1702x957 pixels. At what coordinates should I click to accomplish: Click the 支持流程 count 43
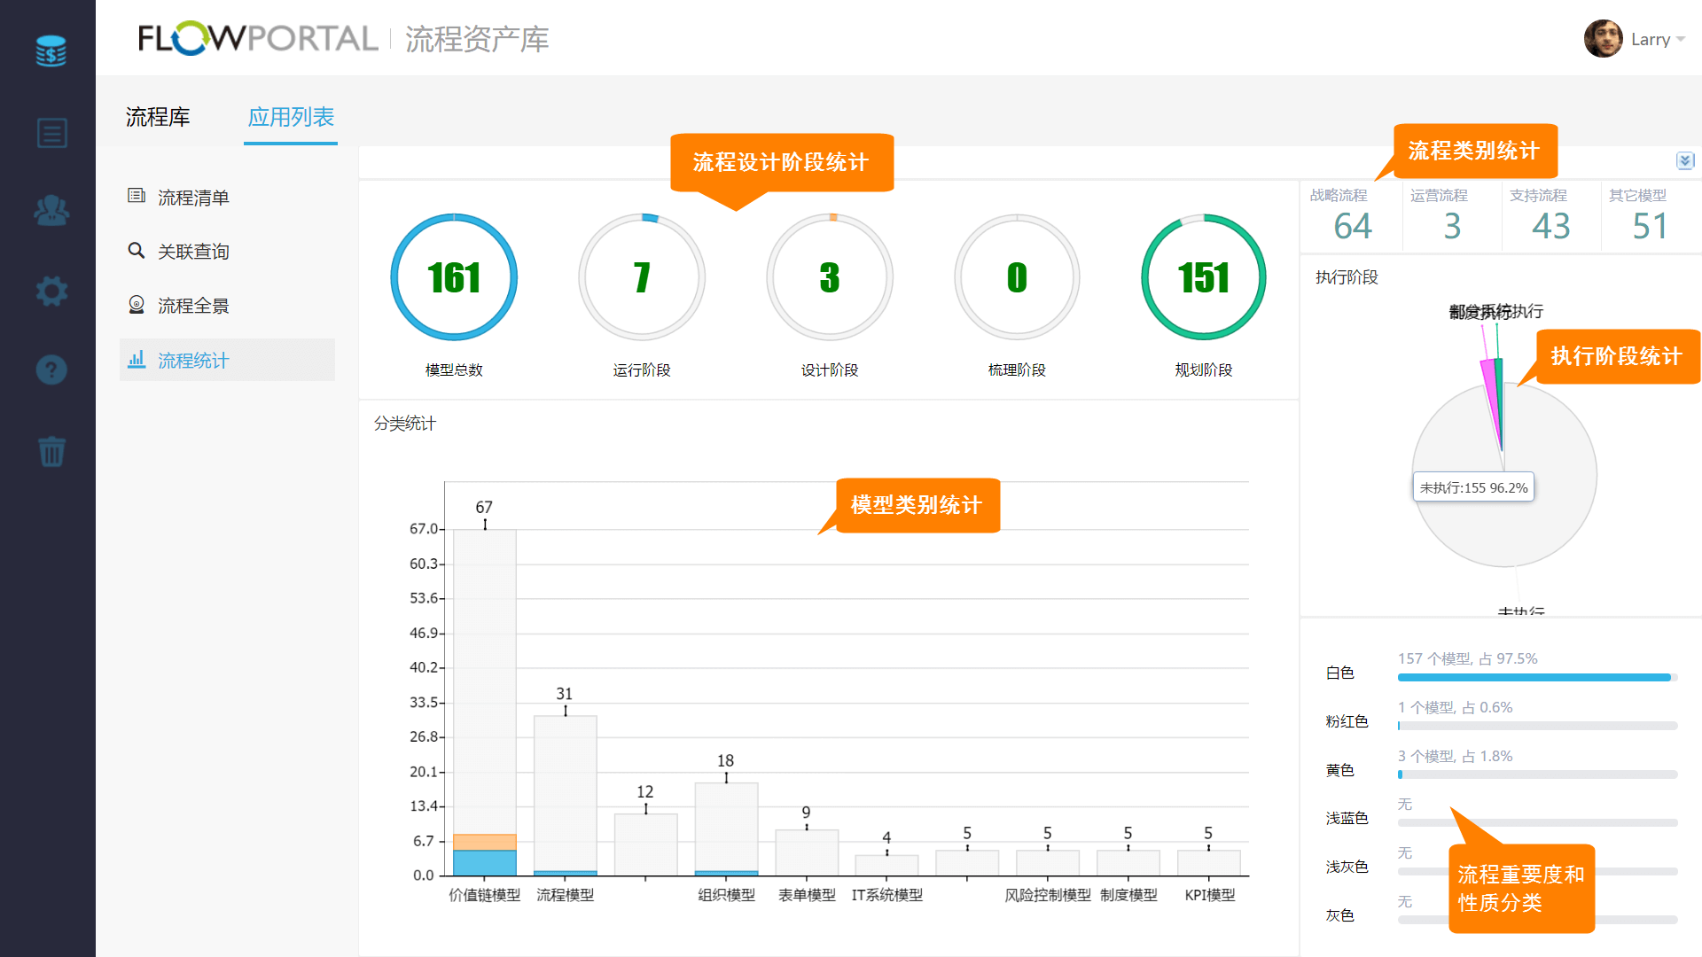1551,226
